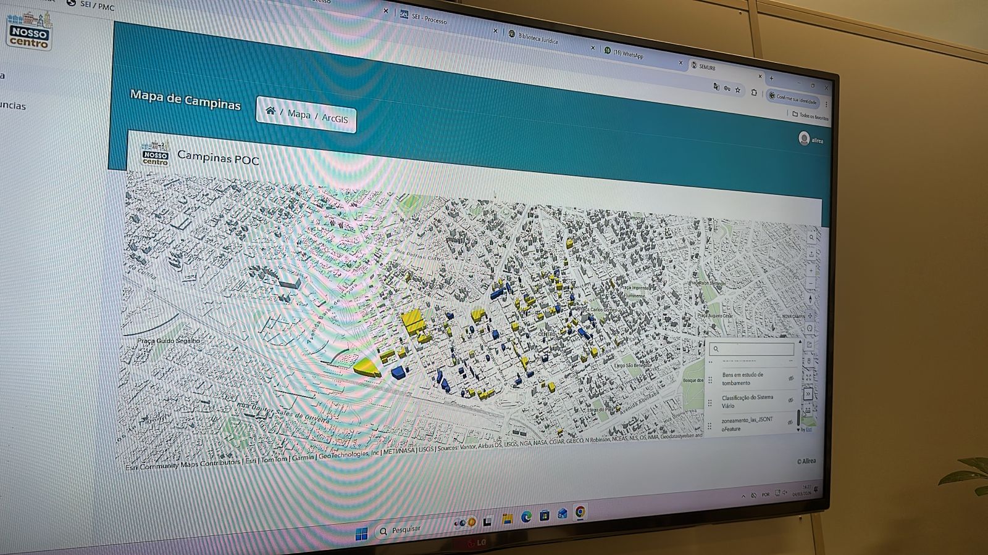Click the home icon in breadcrumb
This screenshot has width=988, height=555.
click(x=270, y=111)
